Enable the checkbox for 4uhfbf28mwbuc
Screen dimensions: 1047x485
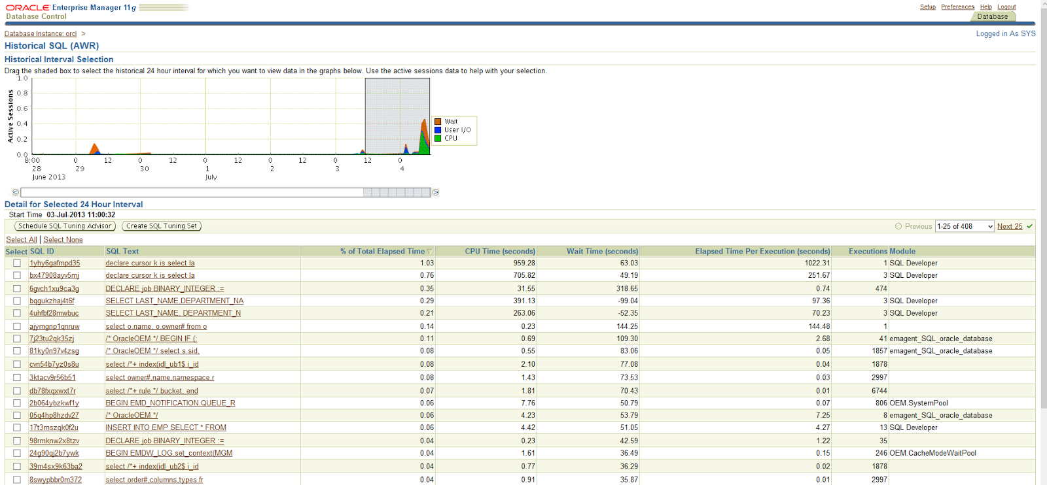click(x=17, y=313)
